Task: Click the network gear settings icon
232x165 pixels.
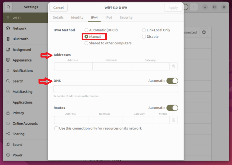Action: click(204, 32)
